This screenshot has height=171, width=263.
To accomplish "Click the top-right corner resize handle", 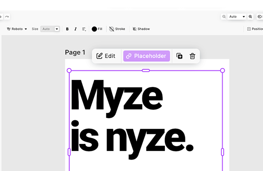I will pos(222,70).
